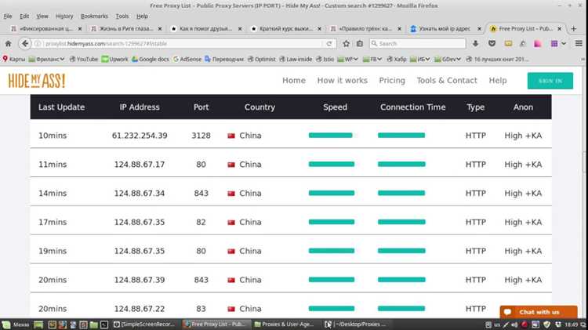588x330 pixels.
Task: Expand the Фриланс bookmarks folder
Action: click(x=46, y=60)
